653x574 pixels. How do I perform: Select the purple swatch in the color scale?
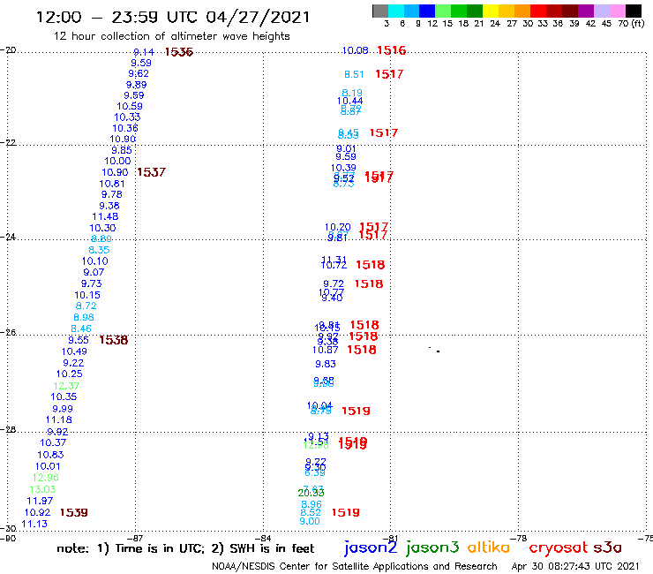[x=585, y=11]
